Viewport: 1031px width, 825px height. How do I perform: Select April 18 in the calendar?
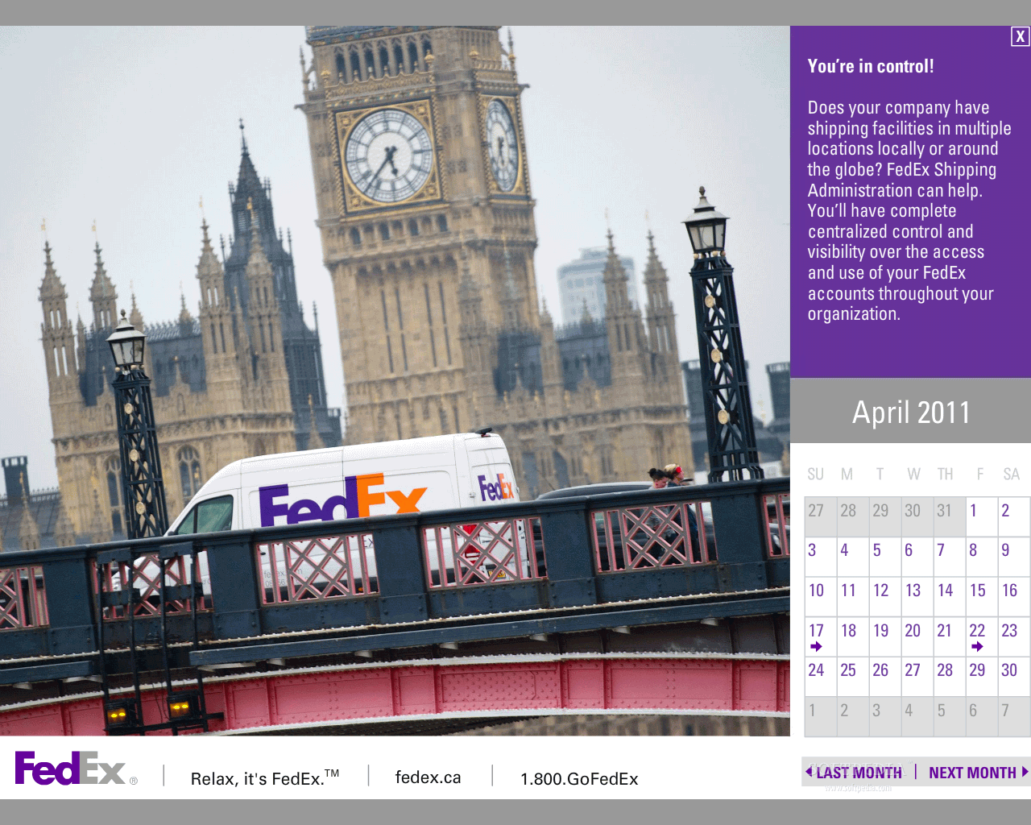click(853, 636)
